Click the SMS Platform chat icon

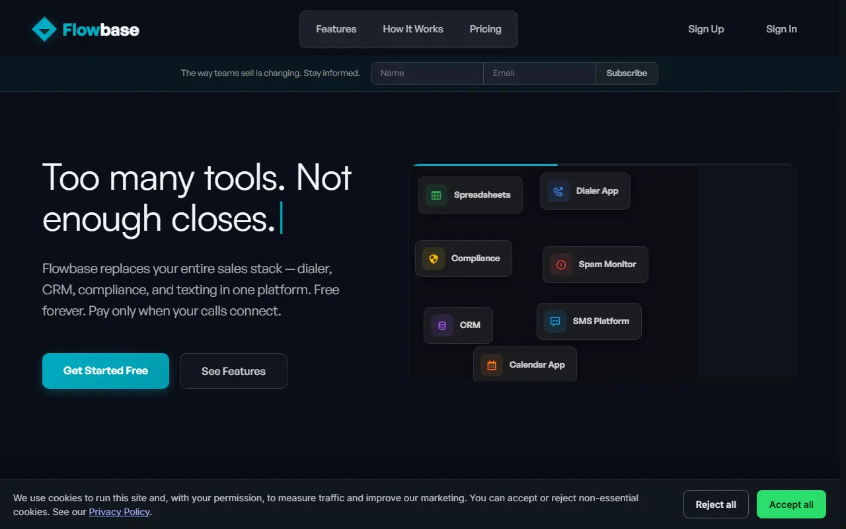tap(555, 321)
